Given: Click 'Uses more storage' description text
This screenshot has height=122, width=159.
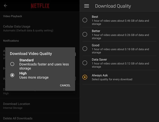Looking at the screenshot, I should 34,77.
